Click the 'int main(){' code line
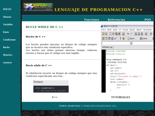The image size is (155, 116). (112, 65)
